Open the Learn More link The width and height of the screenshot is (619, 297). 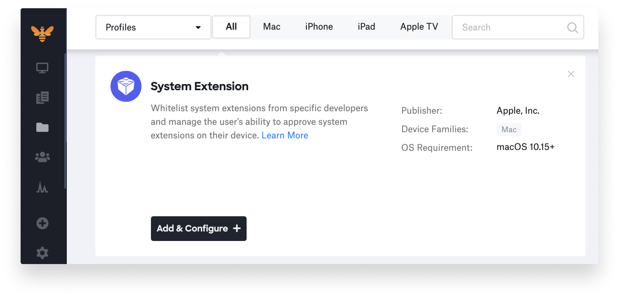[285, 135]
